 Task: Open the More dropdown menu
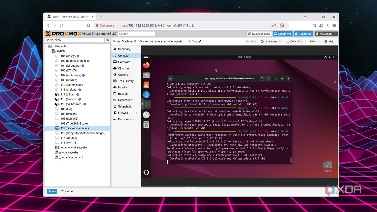315,41
